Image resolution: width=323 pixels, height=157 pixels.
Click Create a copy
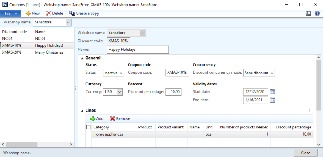tap(84, 14)
